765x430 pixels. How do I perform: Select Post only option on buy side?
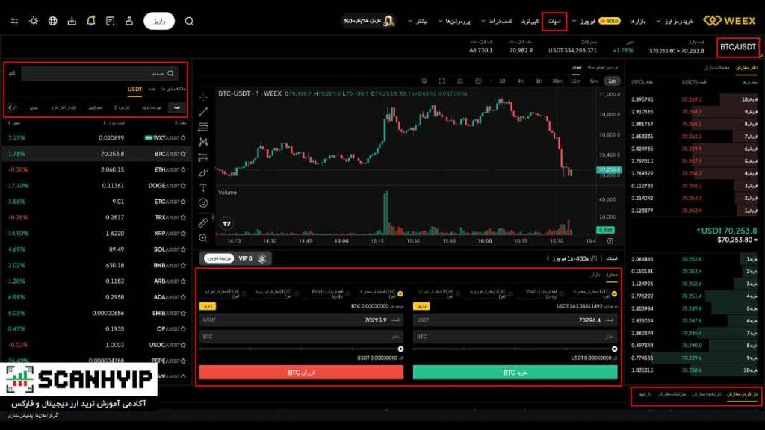562,293
